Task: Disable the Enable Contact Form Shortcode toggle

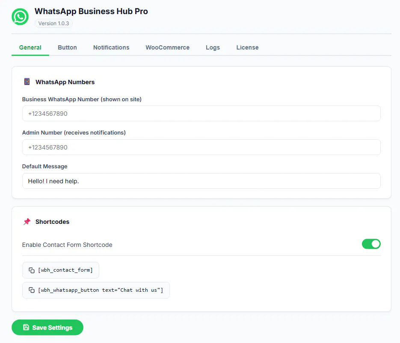Action: [x=371, y=244]
